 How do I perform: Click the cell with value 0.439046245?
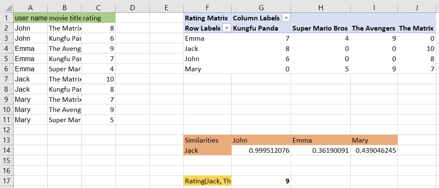point(374,150)
